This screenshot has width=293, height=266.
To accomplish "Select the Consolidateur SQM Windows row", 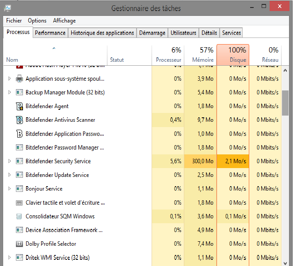I will pos(142,217).
